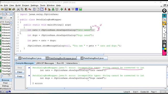168x94 pixels.
Task: Click the Clear button
Action: [x=20, y=72]
